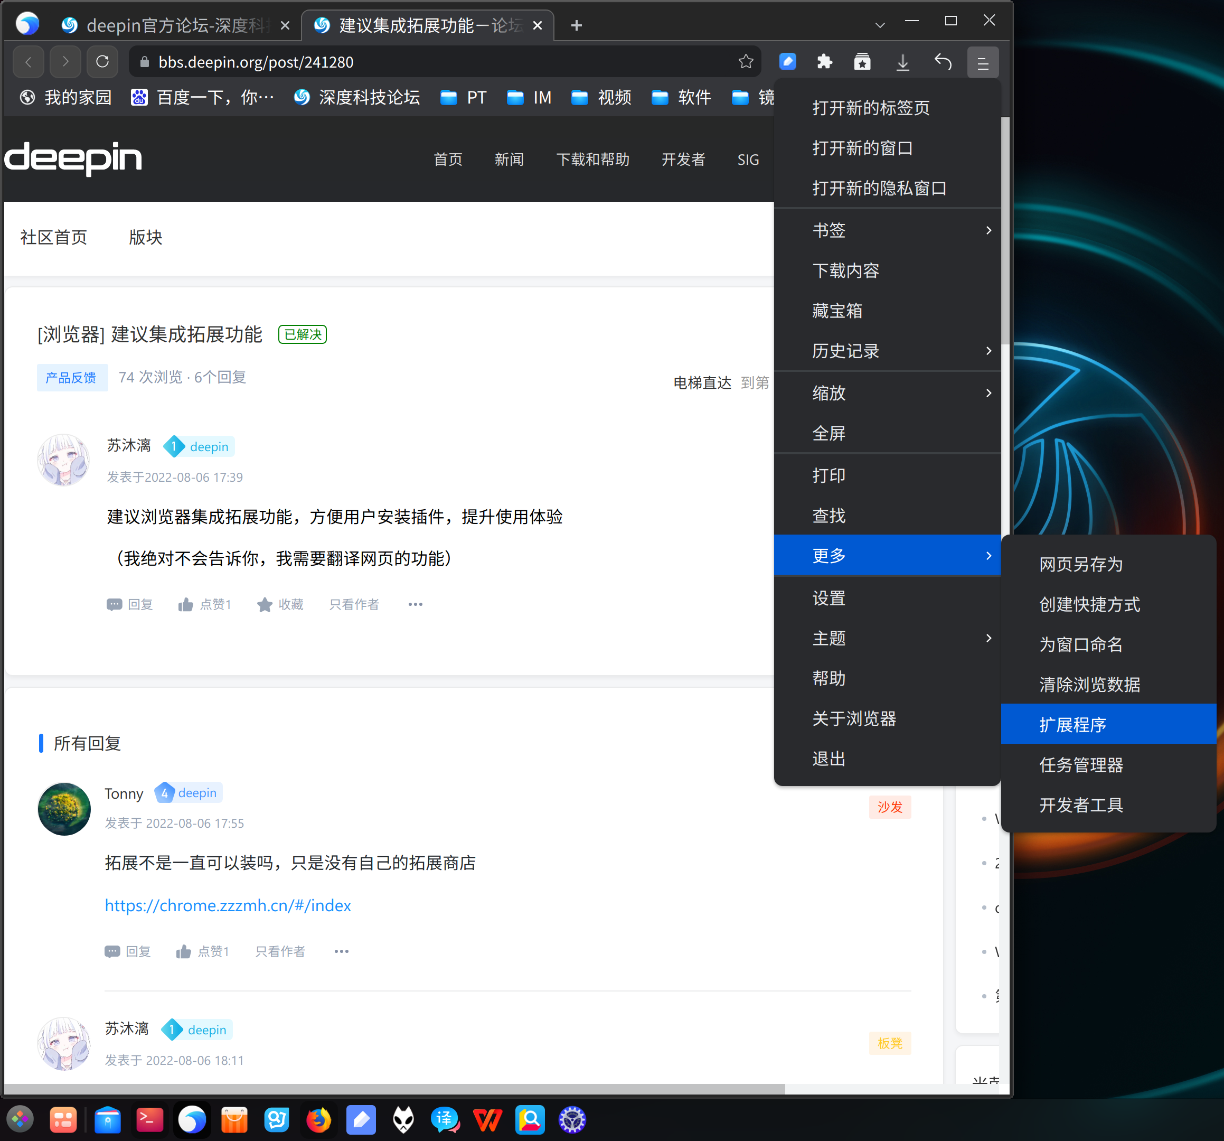Launch Firefox from the dock
1224x1141 pixels.
318,1119
